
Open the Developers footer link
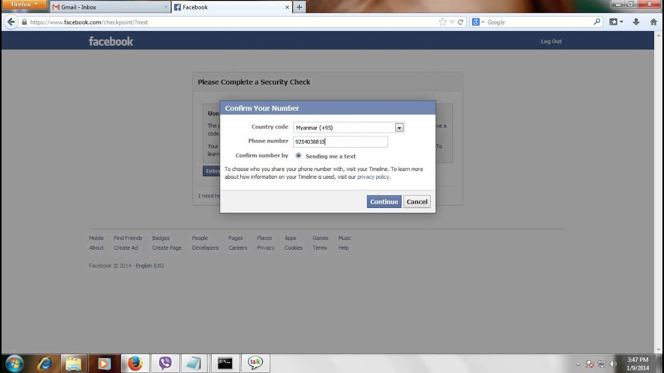pyautogui.click(x=205, y=248)
